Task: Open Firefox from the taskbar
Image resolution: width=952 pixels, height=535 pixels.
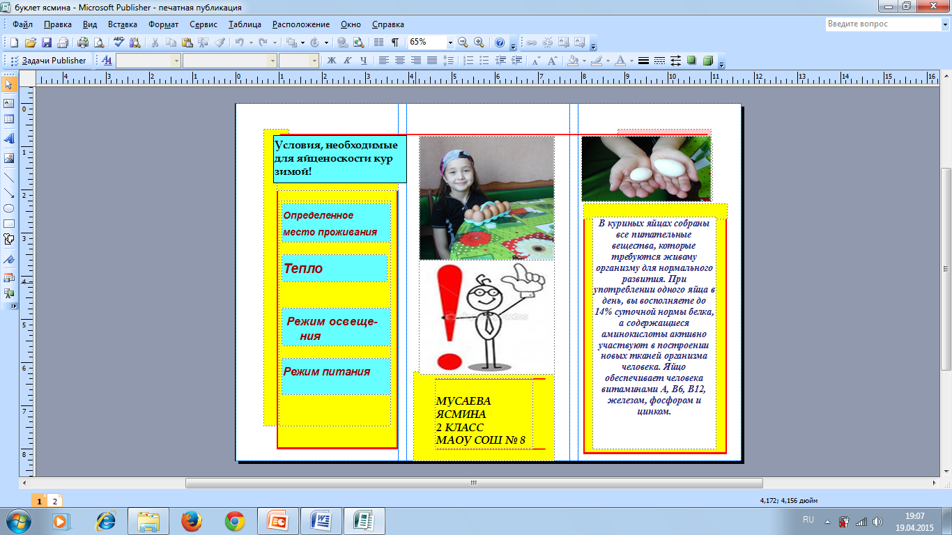Action: coord(191,520)
